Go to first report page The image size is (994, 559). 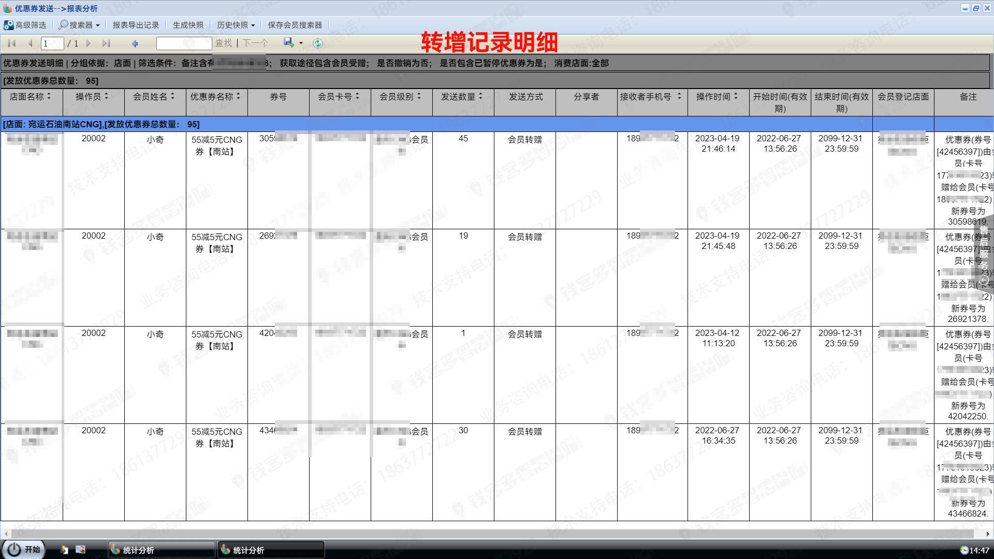(x=12, y=43)
